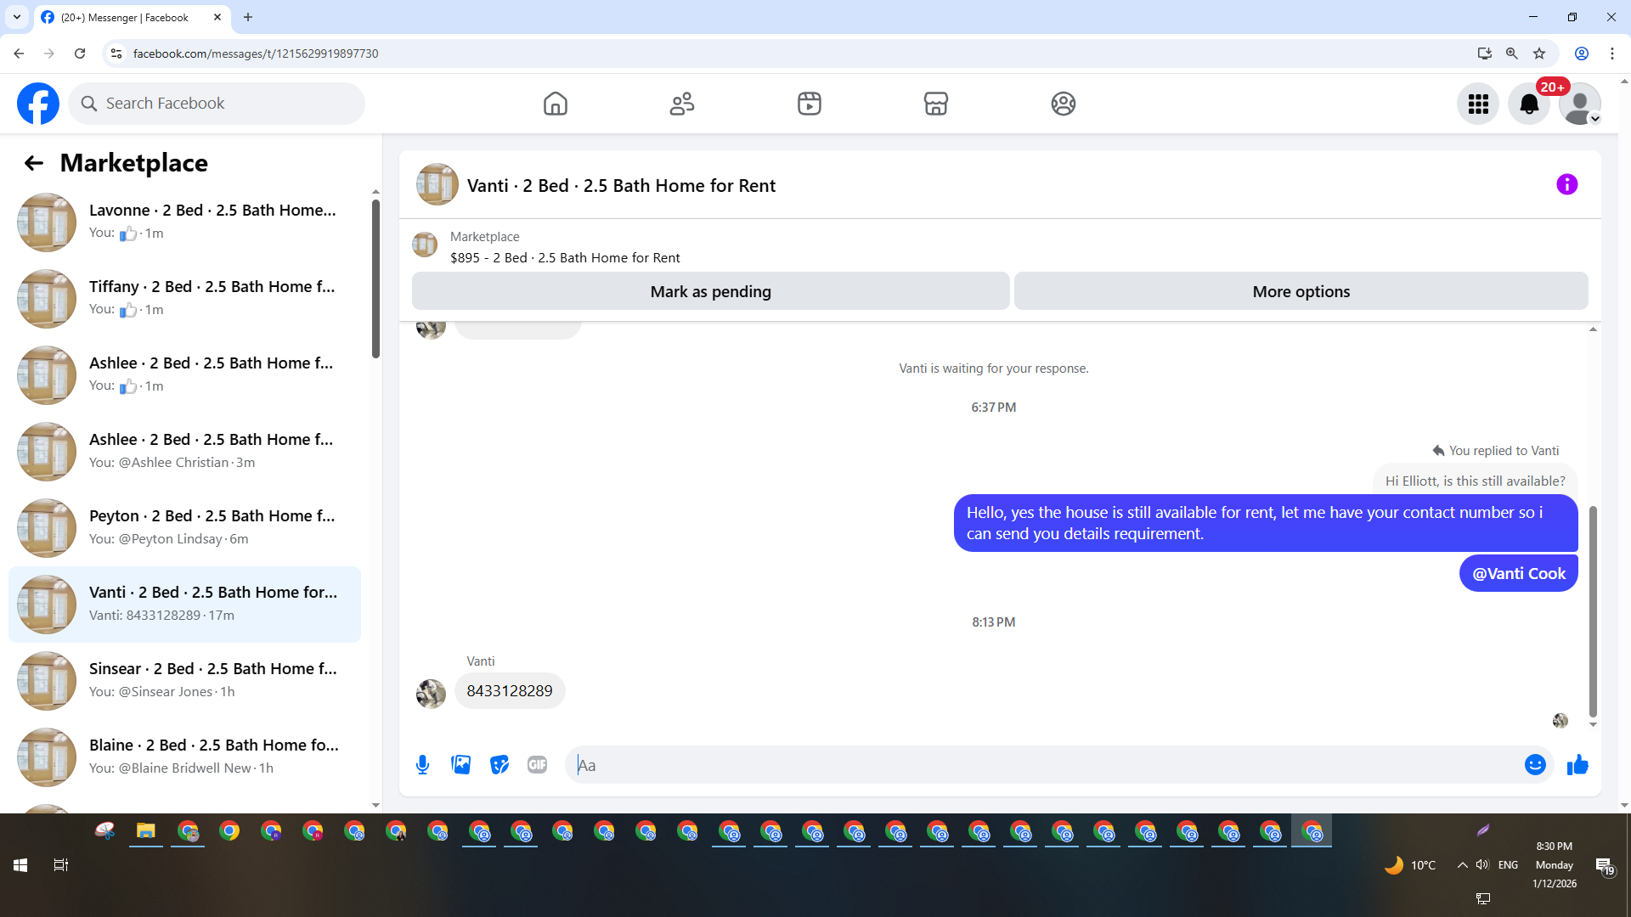Screen dimensions: 1631x917
Task: Open the Marketplace tab in top navigation
Action: (x=935, y=104)
